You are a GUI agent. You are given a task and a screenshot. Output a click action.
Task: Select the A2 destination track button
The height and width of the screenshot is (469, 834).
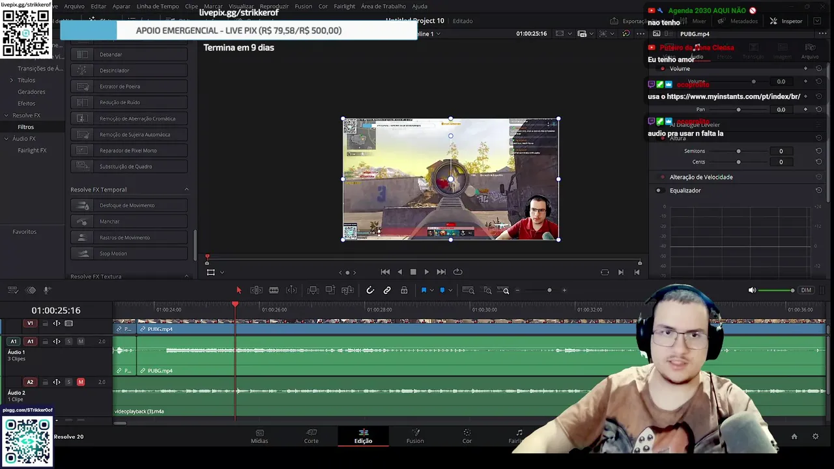(x=30, y=382)
